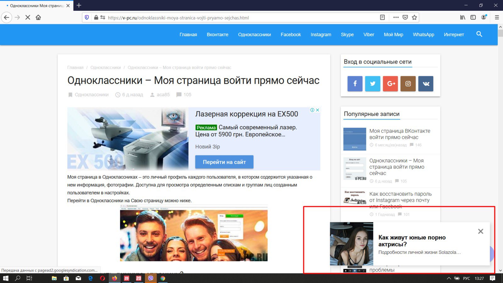503x283 pixels.
Task: Open Windows Action Center notifications
Action: tap(493, 278)
